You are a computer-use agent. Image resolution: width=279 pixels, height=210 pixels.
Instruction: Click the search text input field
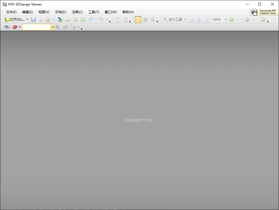click(x=36, y=27)
